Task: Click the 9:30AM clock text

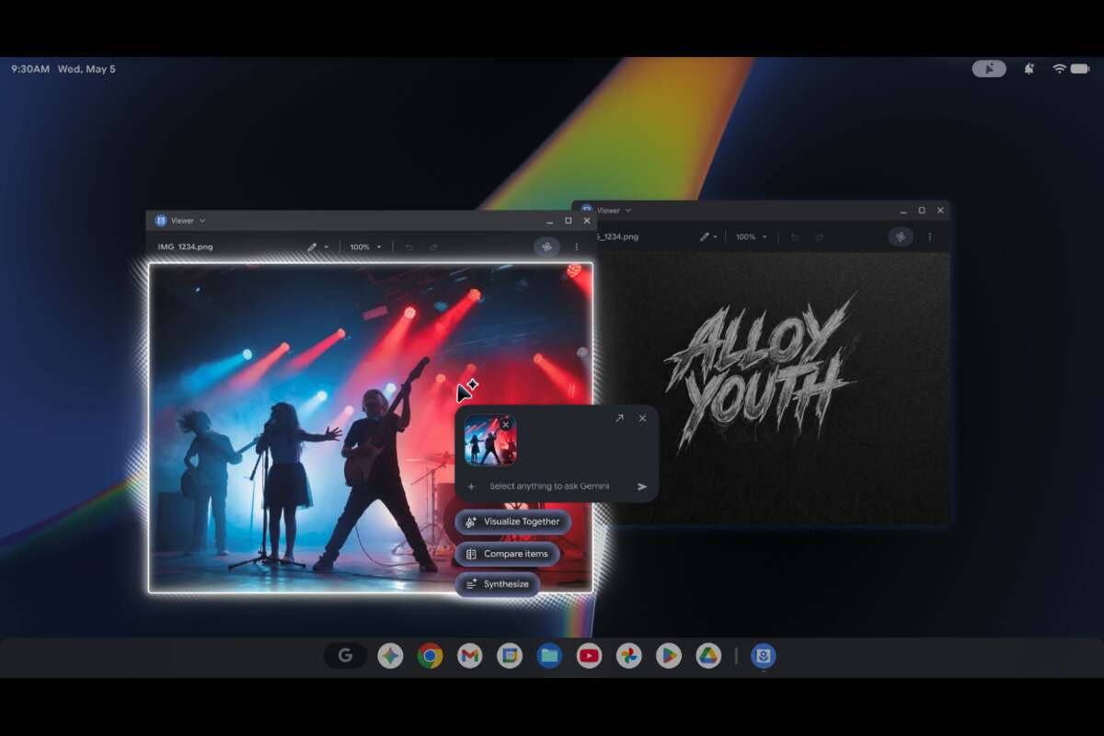Action: [30, 69]
